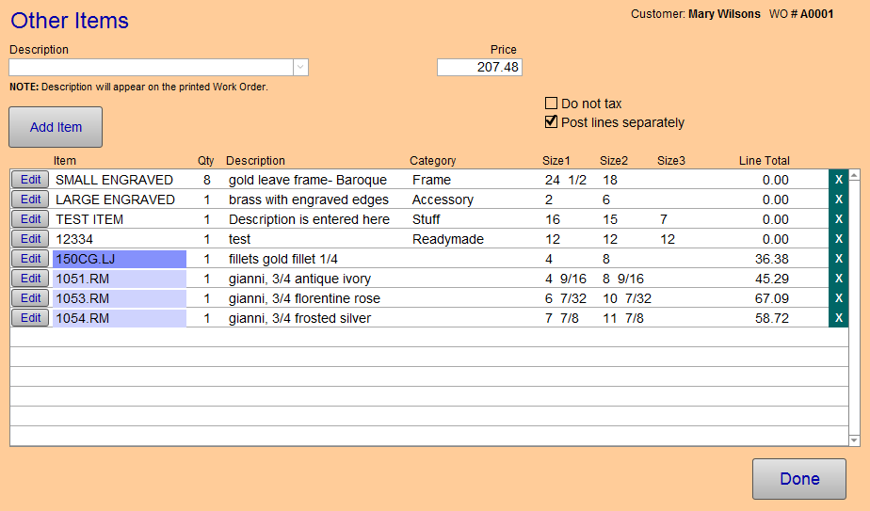870x511 pixels.
Task: Edit the SMALL ENGRAVED item
Action: tap(30, 180)
